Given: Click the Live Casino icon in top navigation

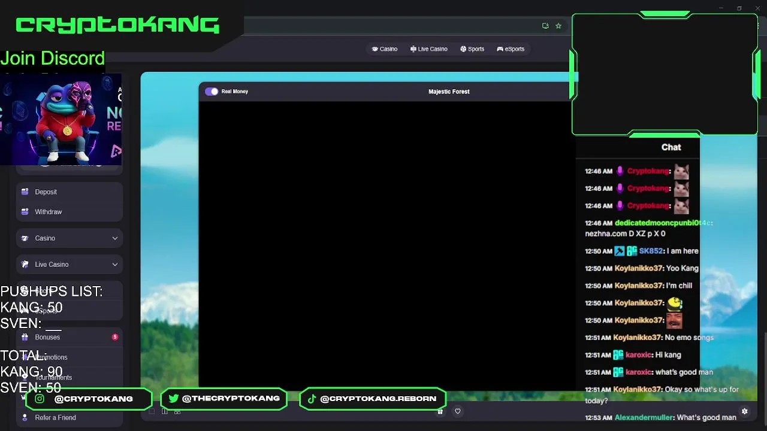Looking at the screenshot, I should (x=413, y=49).
